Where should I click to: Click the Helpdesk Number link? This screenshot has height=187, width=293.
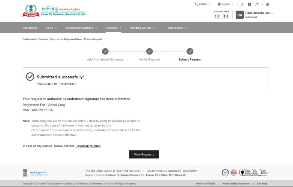click(x=88, y=146)
